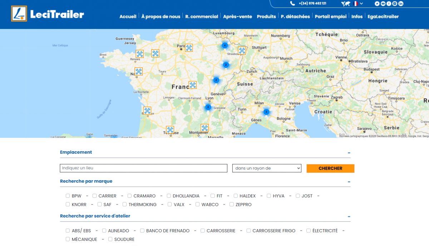Open the cluster of 2 north of Genève
429x247 pixels.
coord(216,80)
